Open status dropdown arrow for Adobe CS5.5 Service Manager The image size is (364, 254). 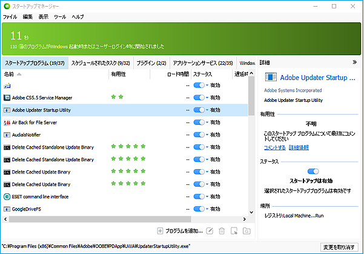207,98
